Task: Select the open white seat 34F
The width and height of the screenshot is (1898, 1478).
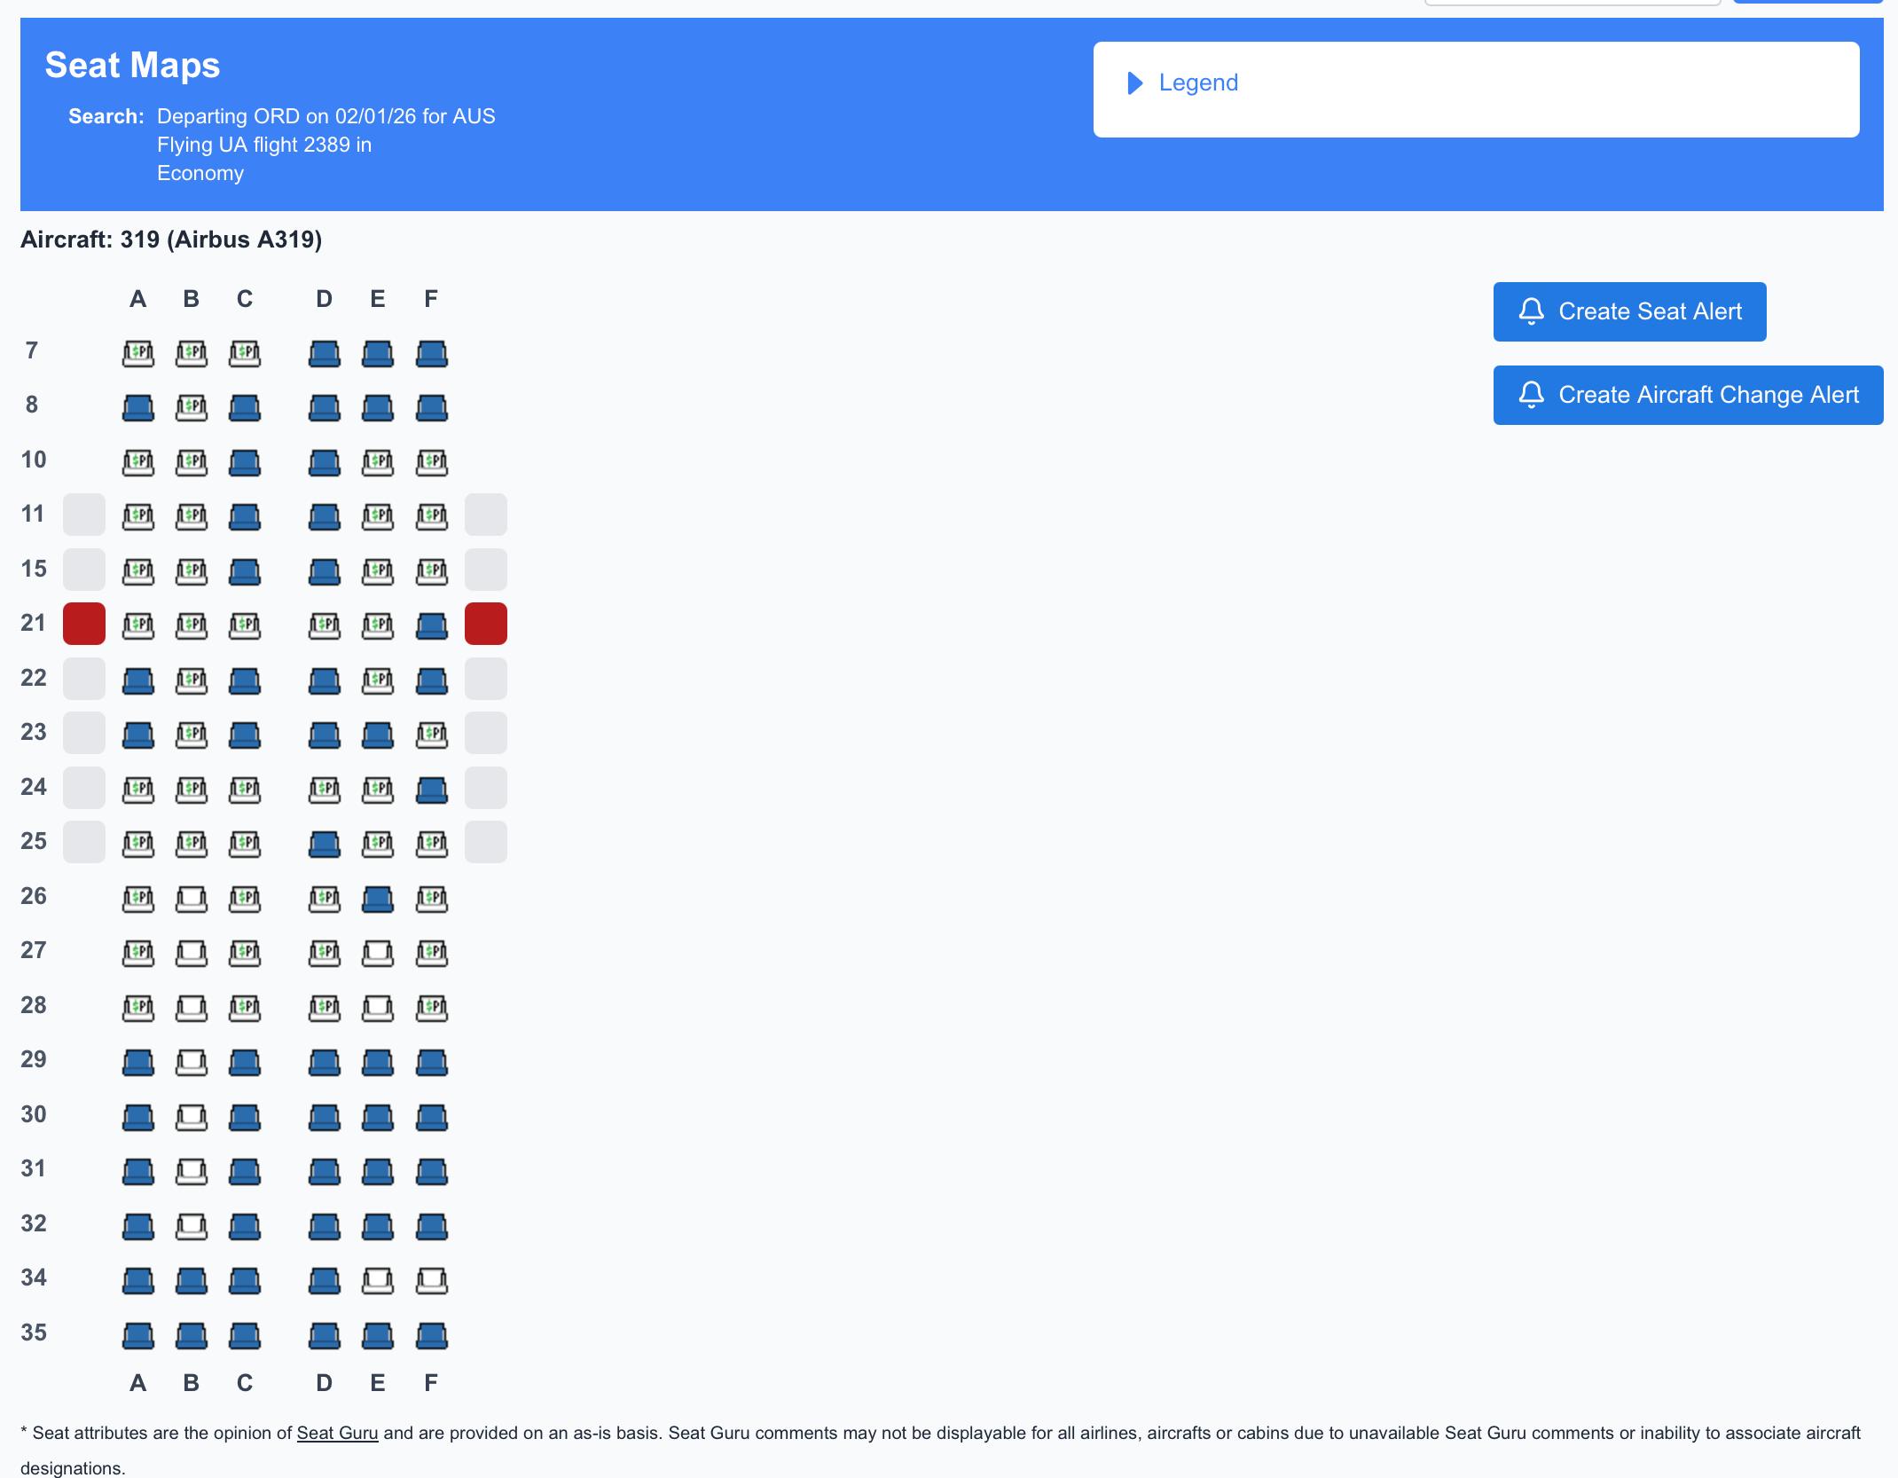Action: coord(431,1280)
